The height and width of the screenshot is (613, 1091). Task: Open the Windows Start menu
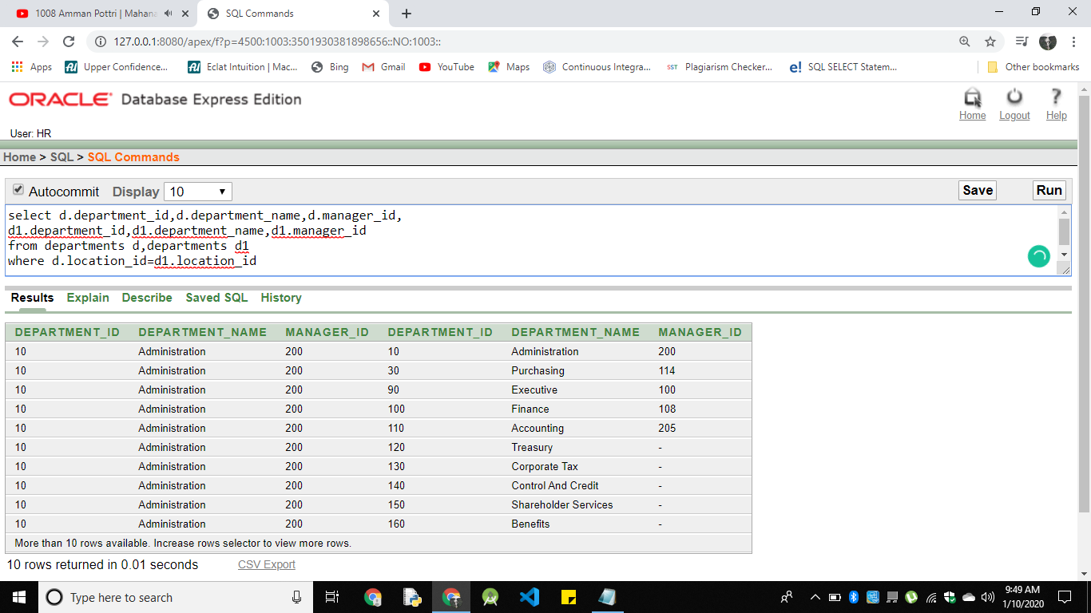(18, 597)
